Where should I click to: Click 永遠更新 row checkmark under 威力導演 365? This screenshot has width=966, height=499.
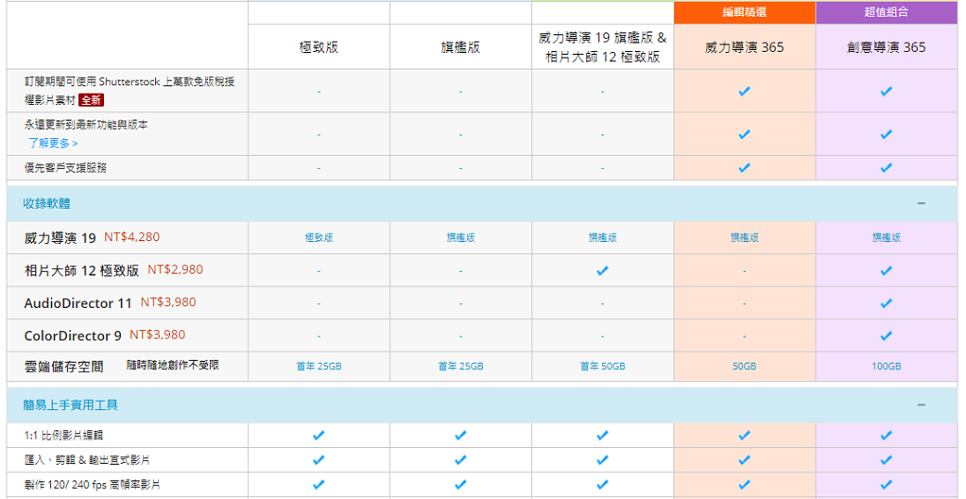[744, 134]
